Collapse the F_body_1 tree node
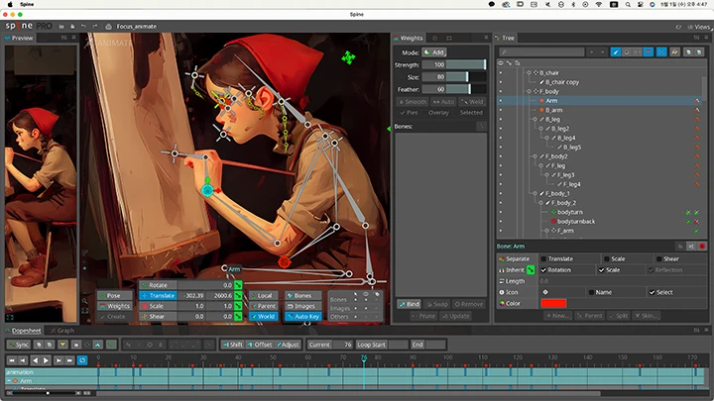Image resolution: width=714 pixels, height=401 pixels. coord(535,194)
